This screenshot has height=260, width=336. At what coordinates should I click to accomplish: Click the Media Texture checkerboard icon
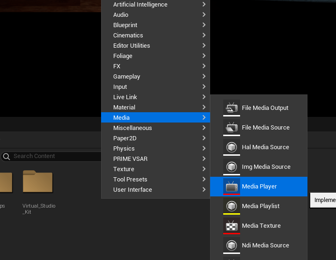231,225
